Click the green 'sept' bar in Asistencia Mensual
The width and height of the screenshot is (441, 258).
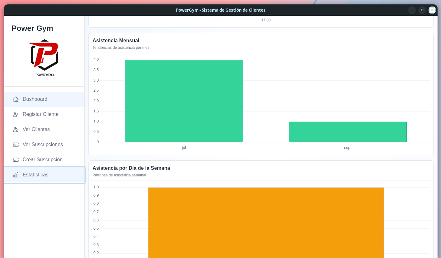(348, 132)
